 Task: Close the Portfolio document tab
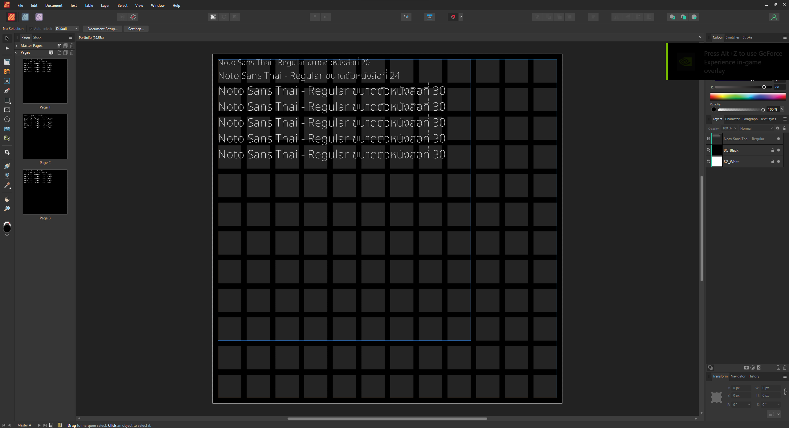700,37
